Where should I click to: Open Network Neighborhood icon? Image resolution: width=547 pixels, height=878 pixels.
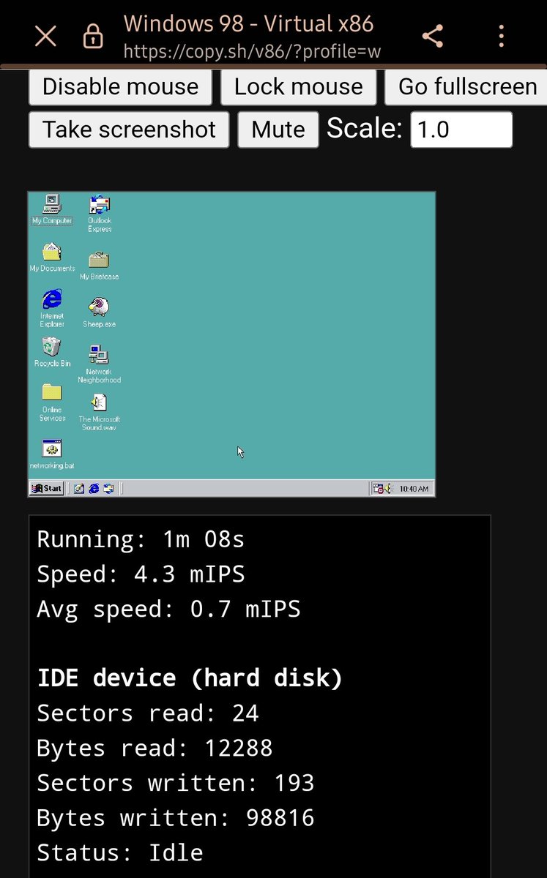pyautogui.click(x=99, y=364)
